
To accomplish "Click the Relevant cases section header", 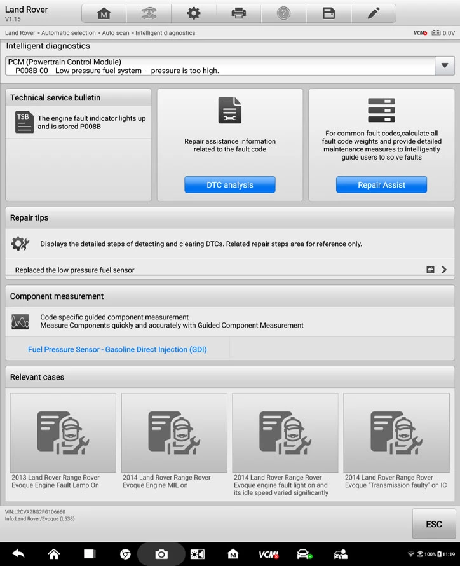I will click(x=229, y=377).
